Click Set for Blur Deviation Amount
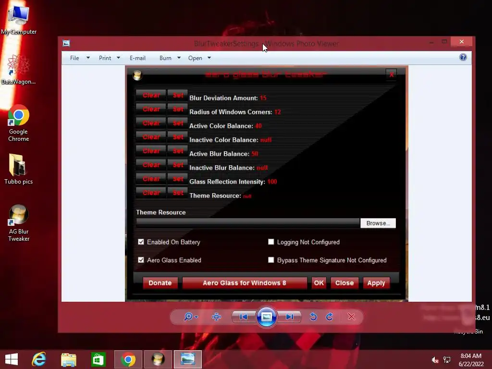Viewport: 492px width, 369px height. point(178,95)
